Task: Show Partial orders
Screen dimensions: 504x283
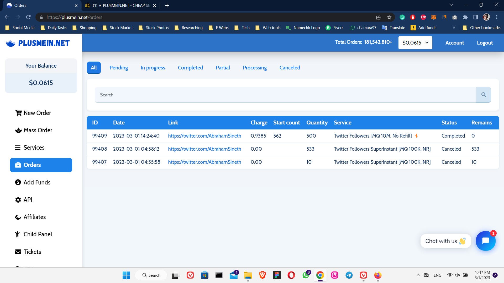Action: coord(223,68)
